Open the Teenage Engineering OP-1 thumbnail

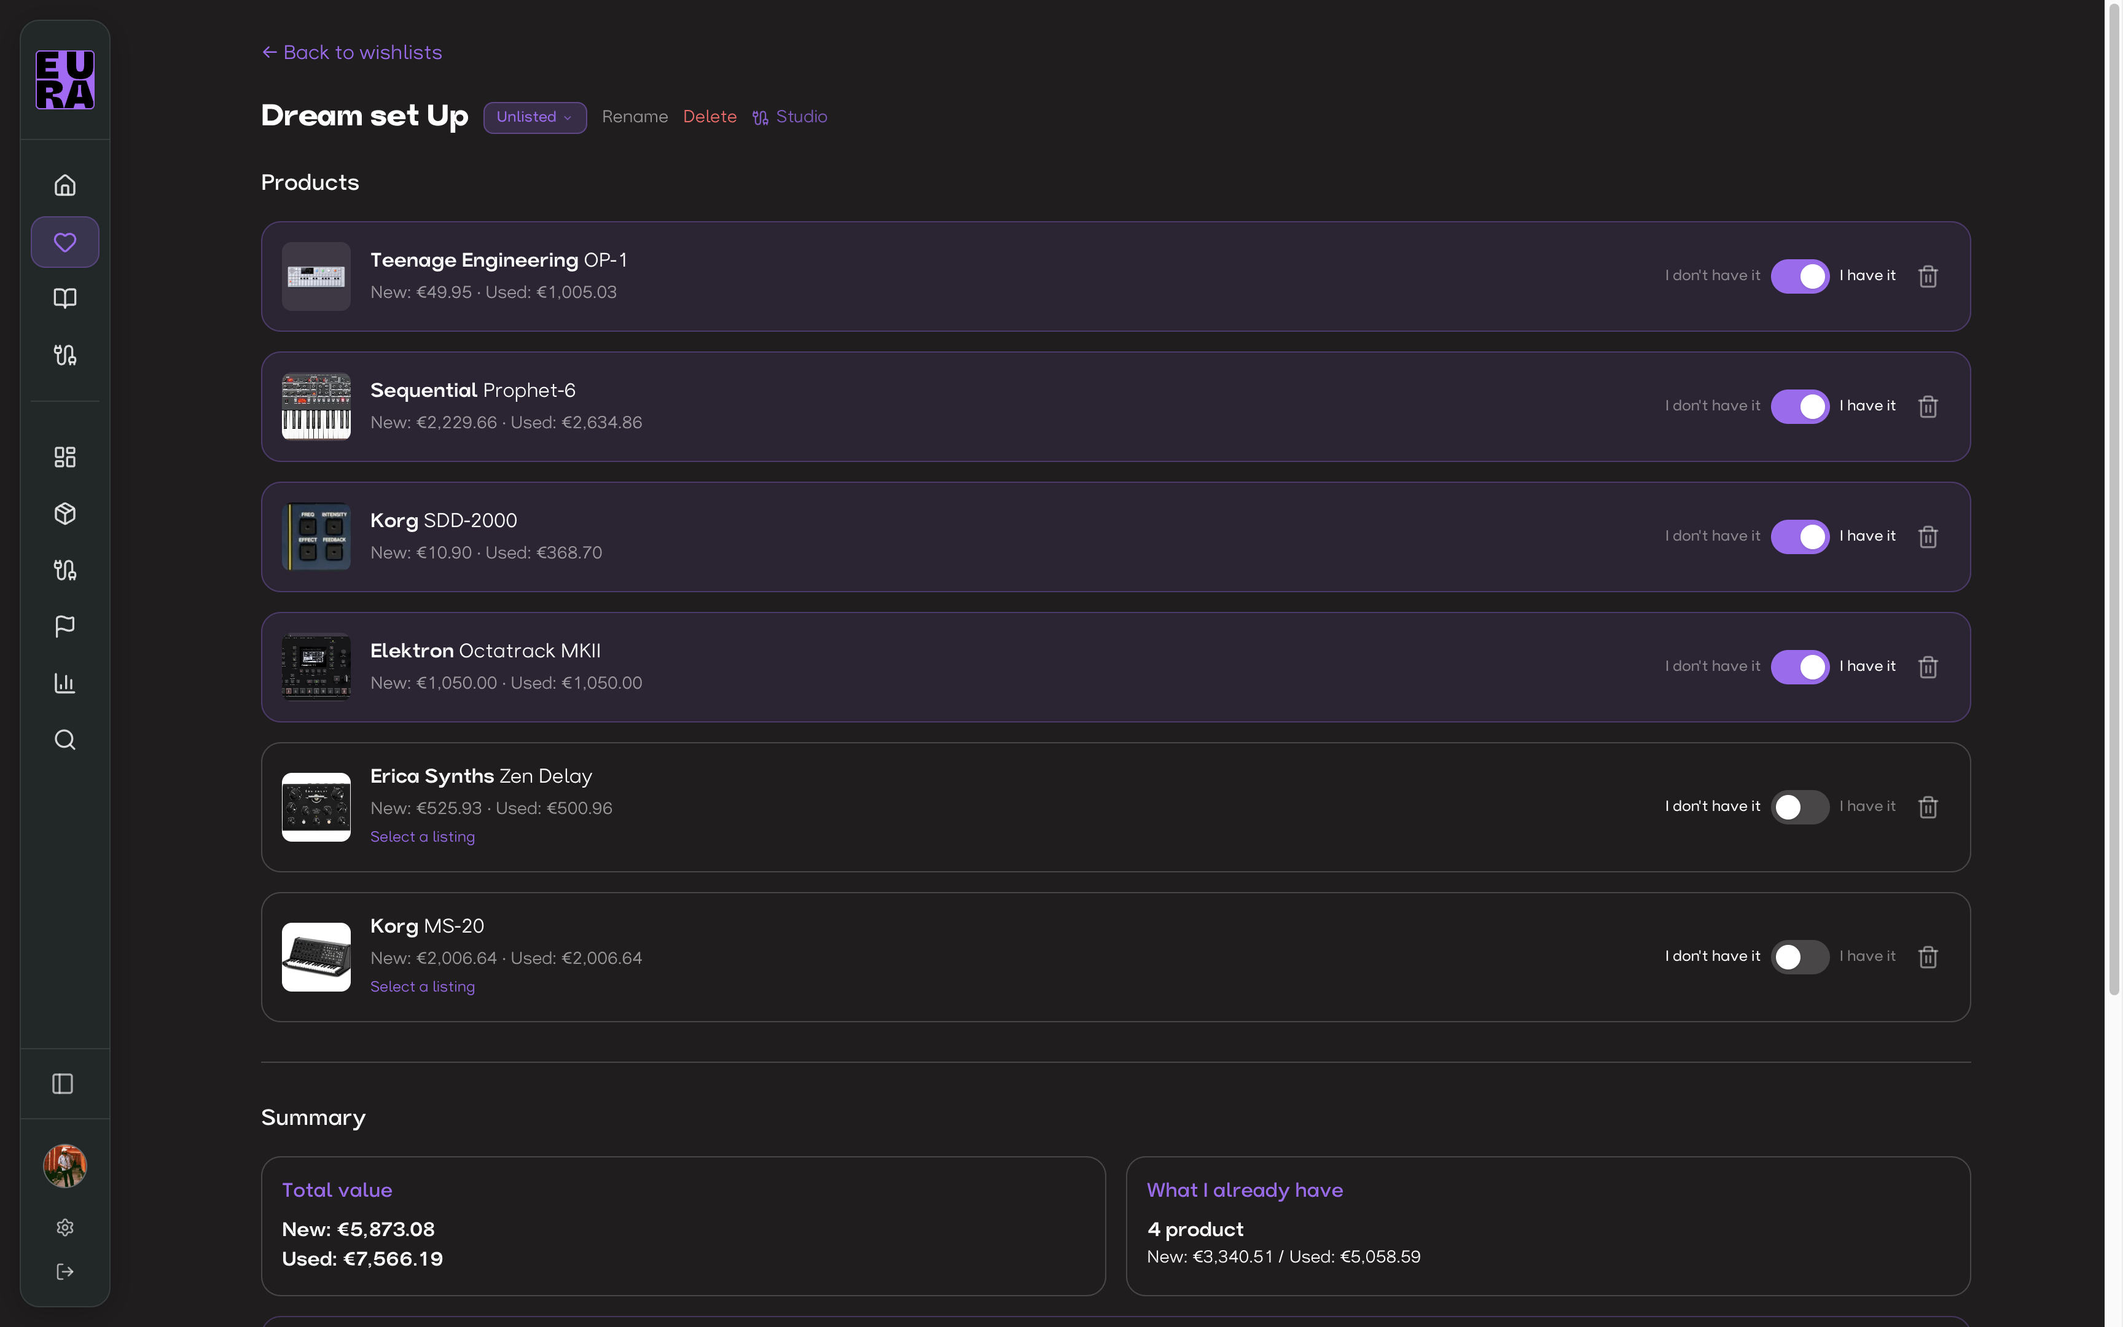point(316,276)
